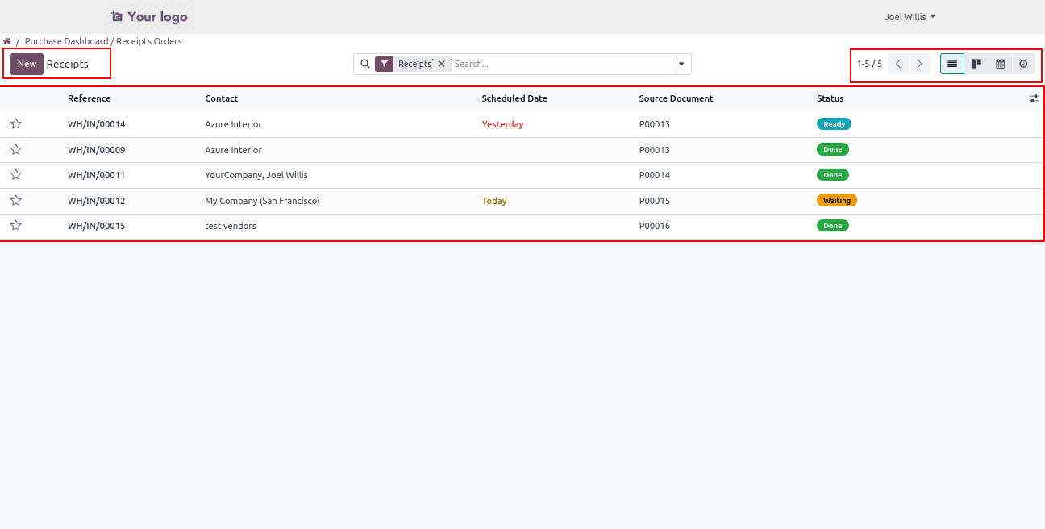Image resolution: width=1045 pixels, height=529 pixels.
Task: Sort list by Status column
Action: click(x=830, y=98)
